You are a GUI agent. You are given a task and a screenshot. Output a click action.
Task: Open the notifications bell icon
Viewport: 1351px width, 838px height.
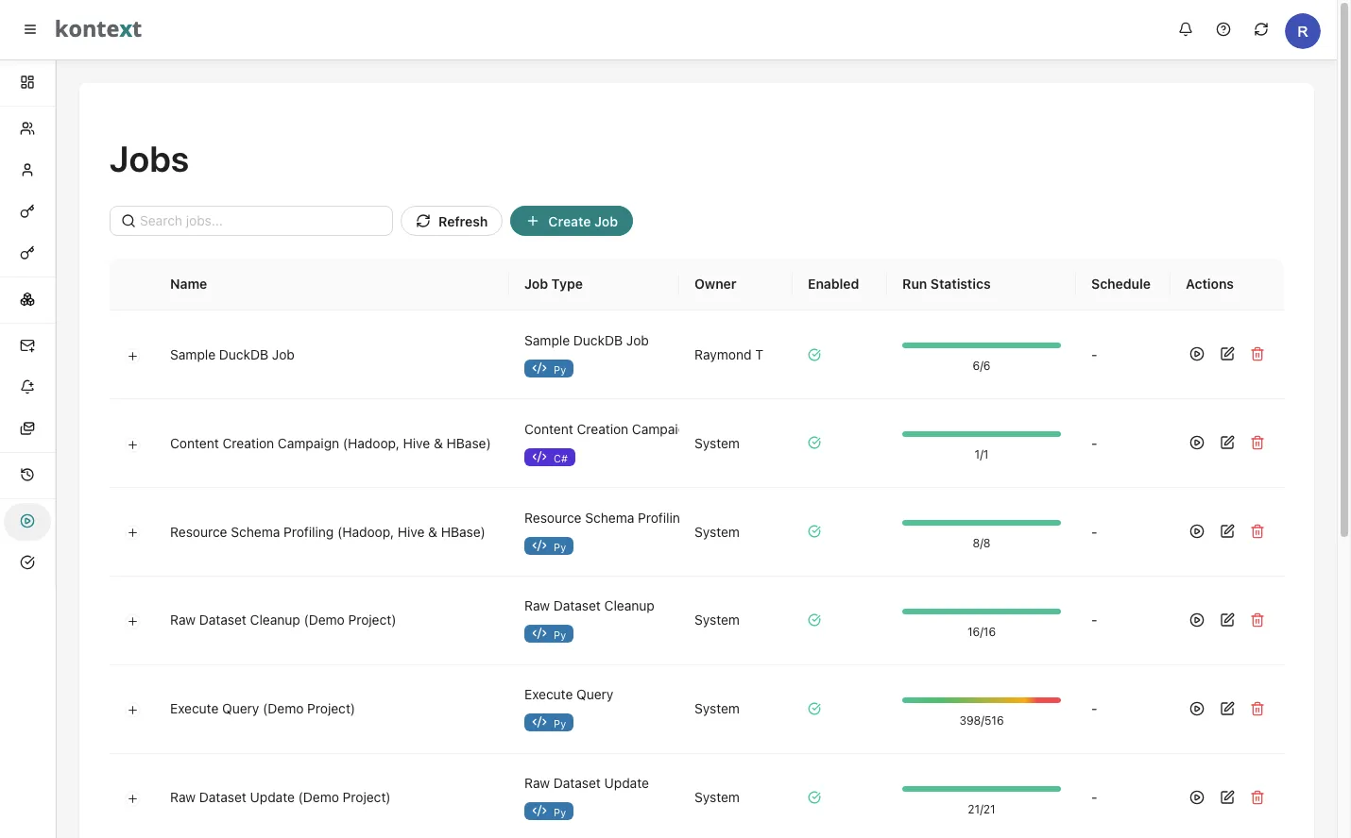pos(1185,29)
